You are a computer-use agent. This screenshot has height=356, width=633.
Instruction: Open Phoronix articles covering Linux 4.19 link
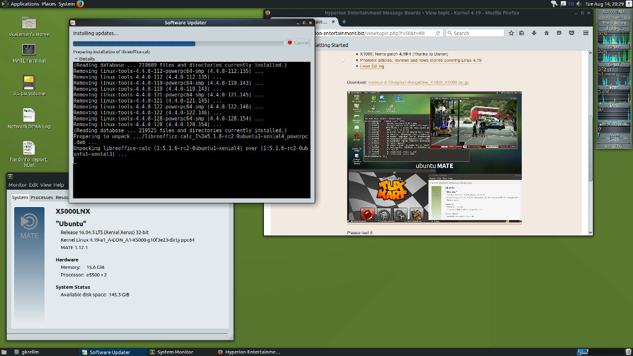click(x=420, y=60)
